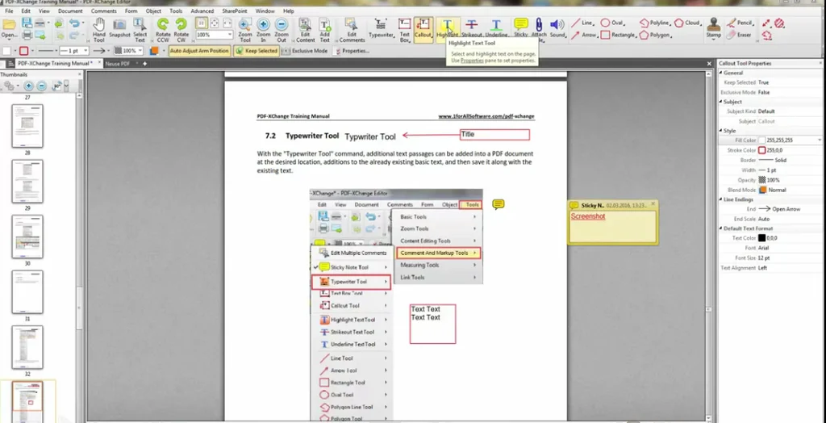Open the 1 pt line width dropdown
The height and width of the screenshot is (423, 826).
[x=86, y=51]
